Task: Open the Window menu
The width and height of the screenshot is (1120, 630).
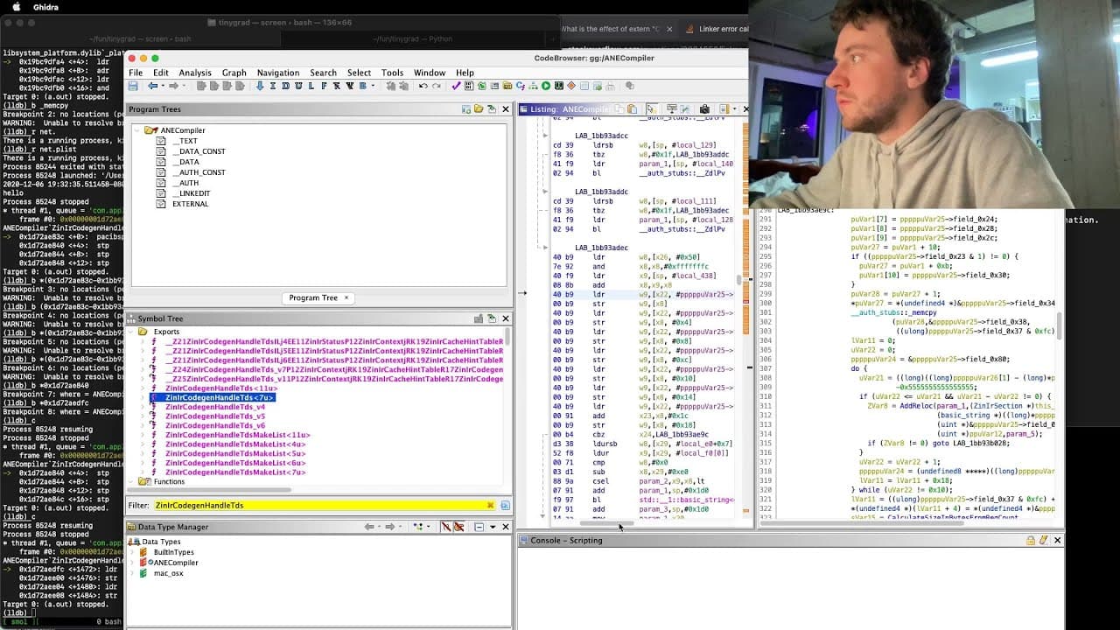Action: tap(430, 73)
